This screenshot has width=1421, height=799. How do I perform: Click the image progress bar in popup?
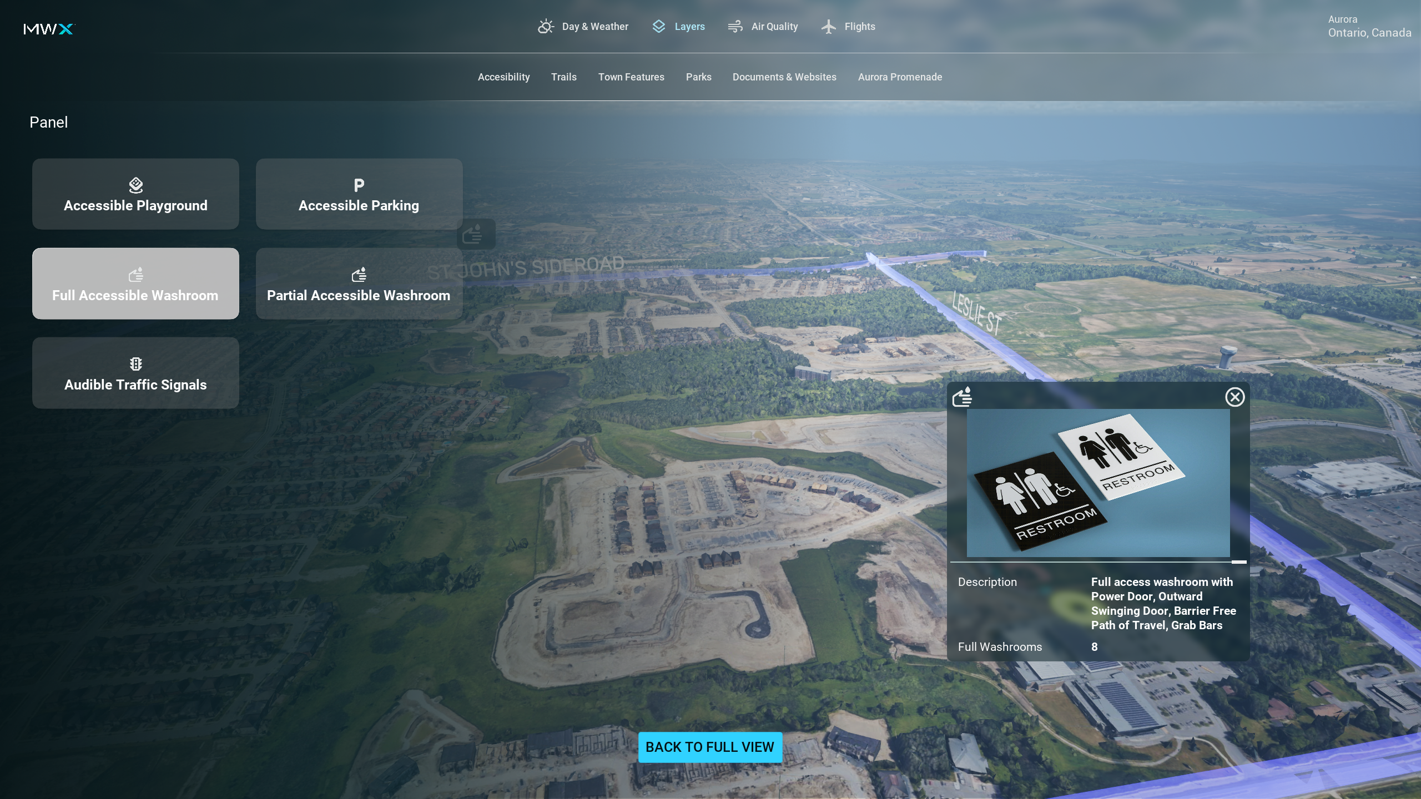click(1098, 562)
